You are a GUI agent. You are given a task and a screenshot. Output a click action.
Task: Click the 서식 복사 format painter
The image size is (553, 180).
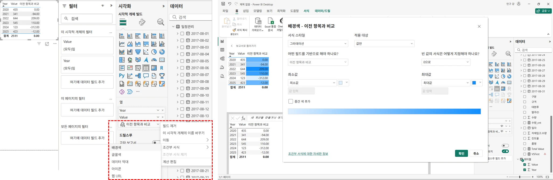pyautogui.click(x=240, y=30)
